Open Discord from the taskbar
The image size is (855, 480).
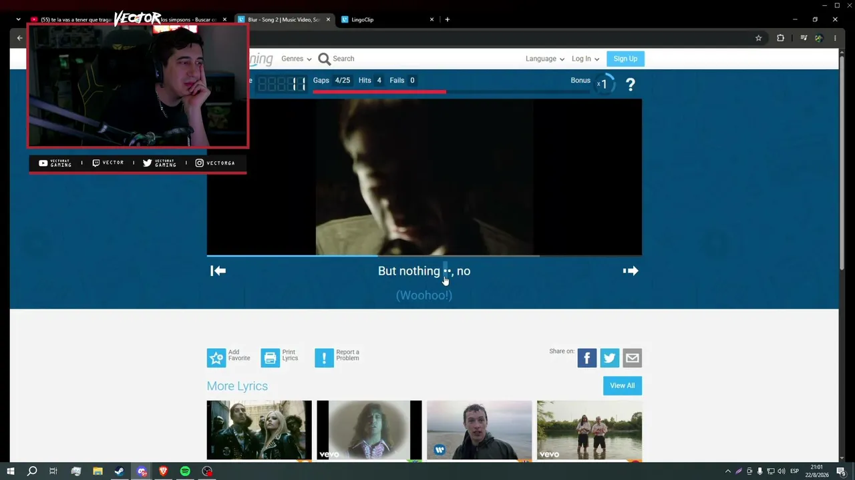click(142, 471)
